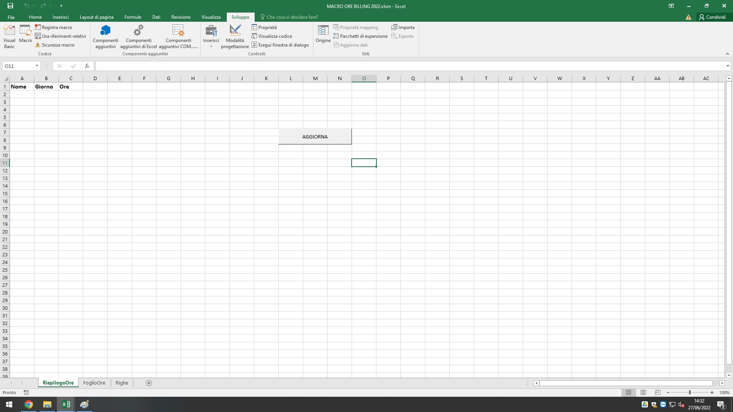Image resolution: width=733 pixels, height=412 pixels.
Task: Open the Macro list button
Action: [26, 34]
